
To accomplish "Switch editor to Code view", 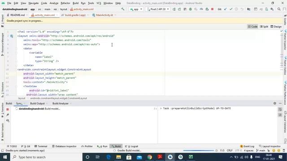I will [252, 27].
